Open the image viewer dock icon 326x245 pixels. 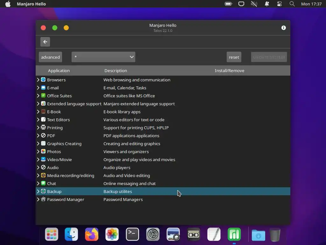(173, 234)
